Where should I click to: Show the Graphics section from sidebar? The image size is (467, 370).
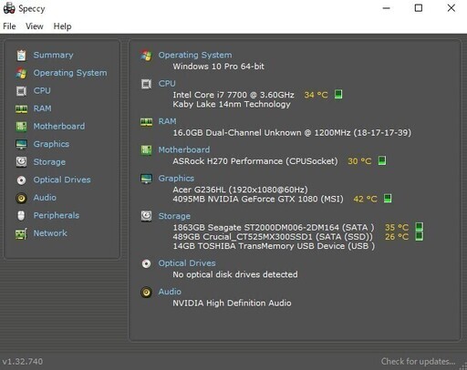(x=51, y=144)
